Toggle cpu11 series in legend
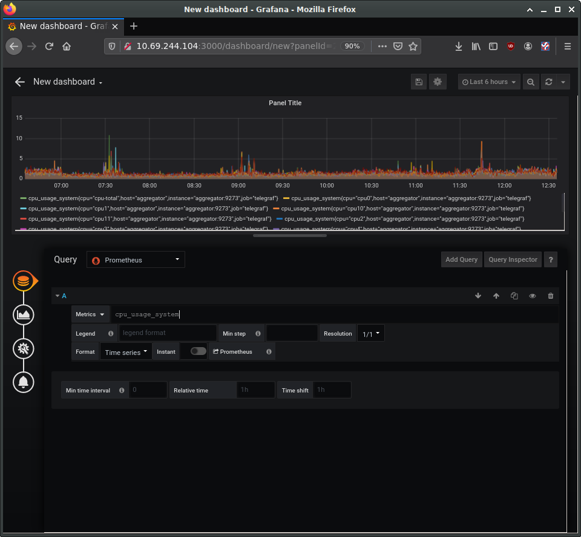The width and height of the screenshot is (581, 537). 149,219
